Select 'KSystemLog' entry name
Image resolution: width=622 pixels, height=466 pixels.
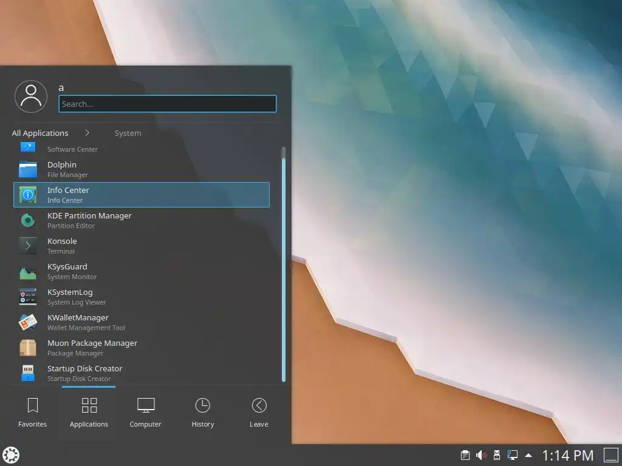pos(70,292)
